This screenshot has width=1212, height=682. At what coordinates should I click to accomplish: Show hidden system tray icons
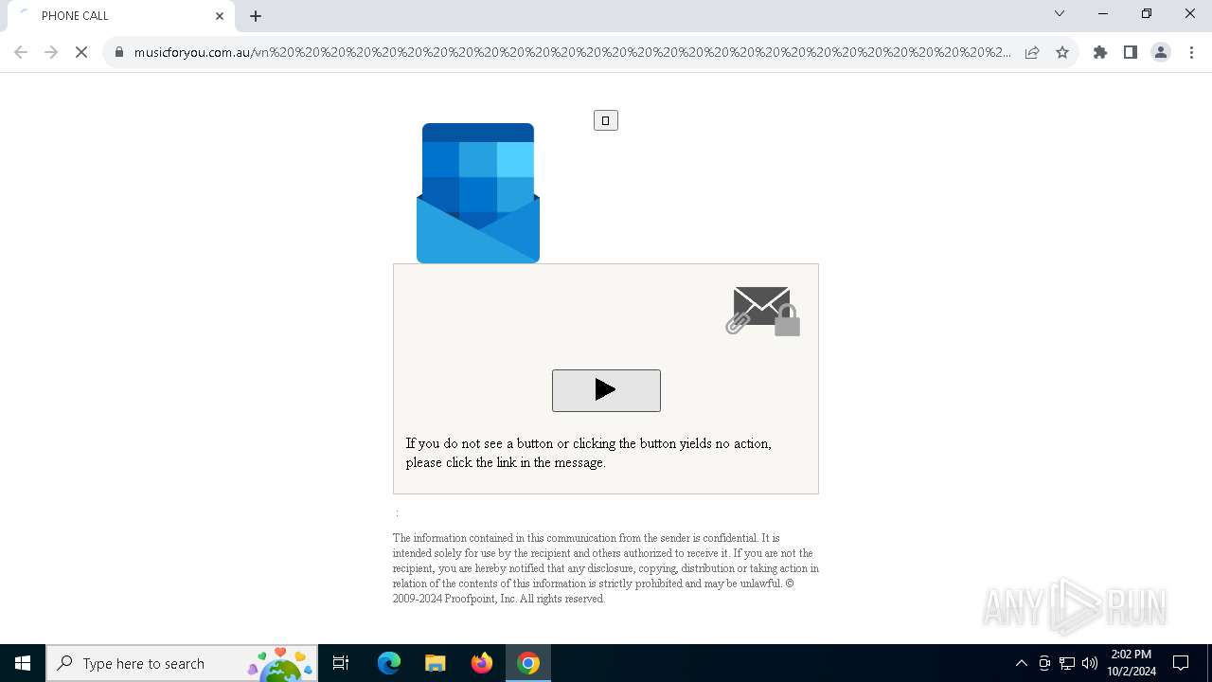click(x=1021, y=663)
